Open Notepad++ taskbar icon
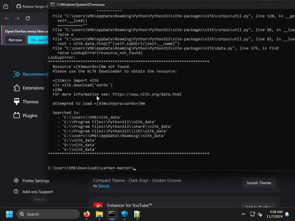295x221 pixels. pyautogui.click(x=137, y=214)
